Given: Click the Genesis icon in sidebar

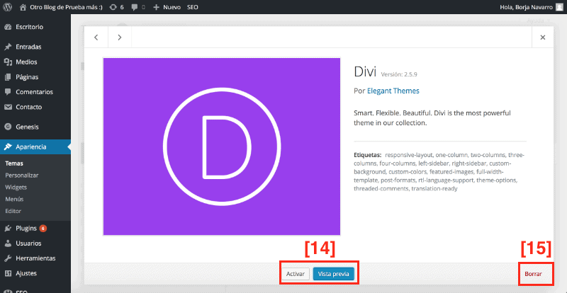Looking at the screenshot, I should 8,127.
